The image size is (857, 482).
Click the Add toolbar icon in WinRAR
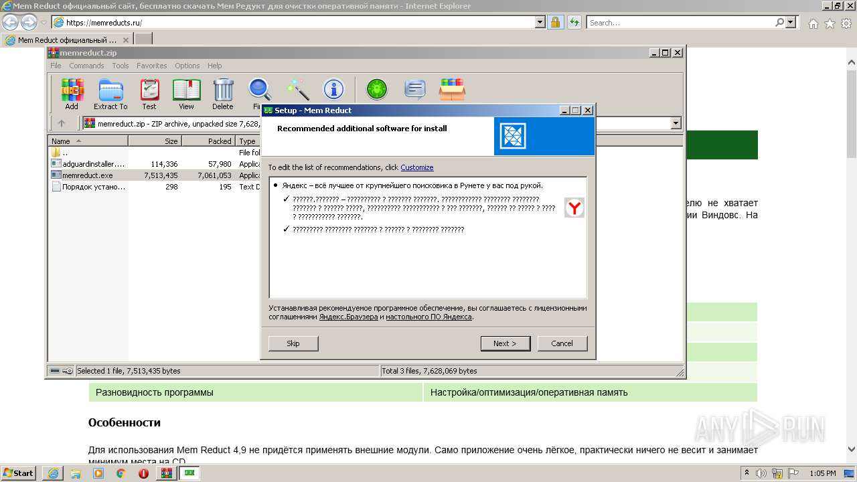pyautogui.click(x=72, y=94)
